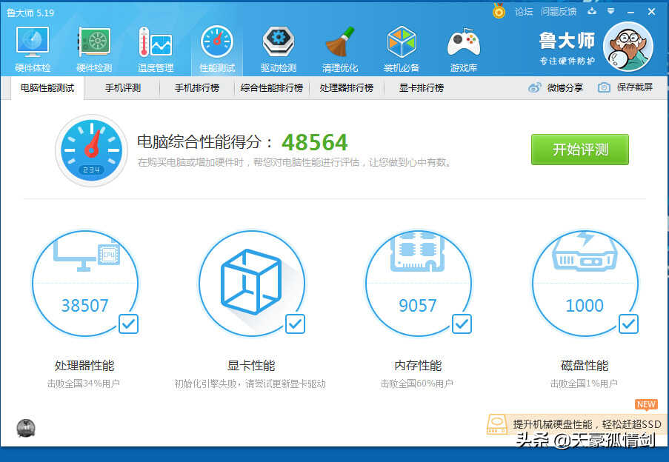Click the 鲁大师 mascot avatar

(628, 47)
